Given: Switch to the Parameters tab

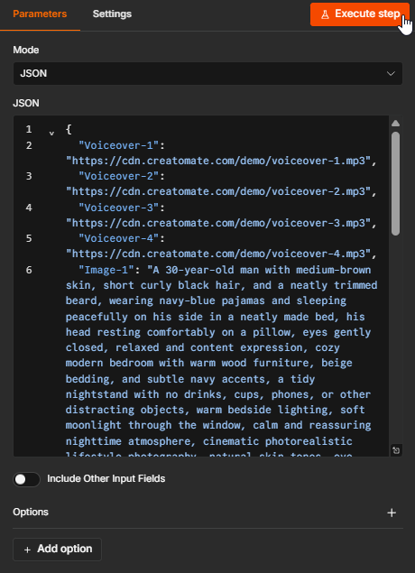Looking at the screenshot, I should coord(40,14).
